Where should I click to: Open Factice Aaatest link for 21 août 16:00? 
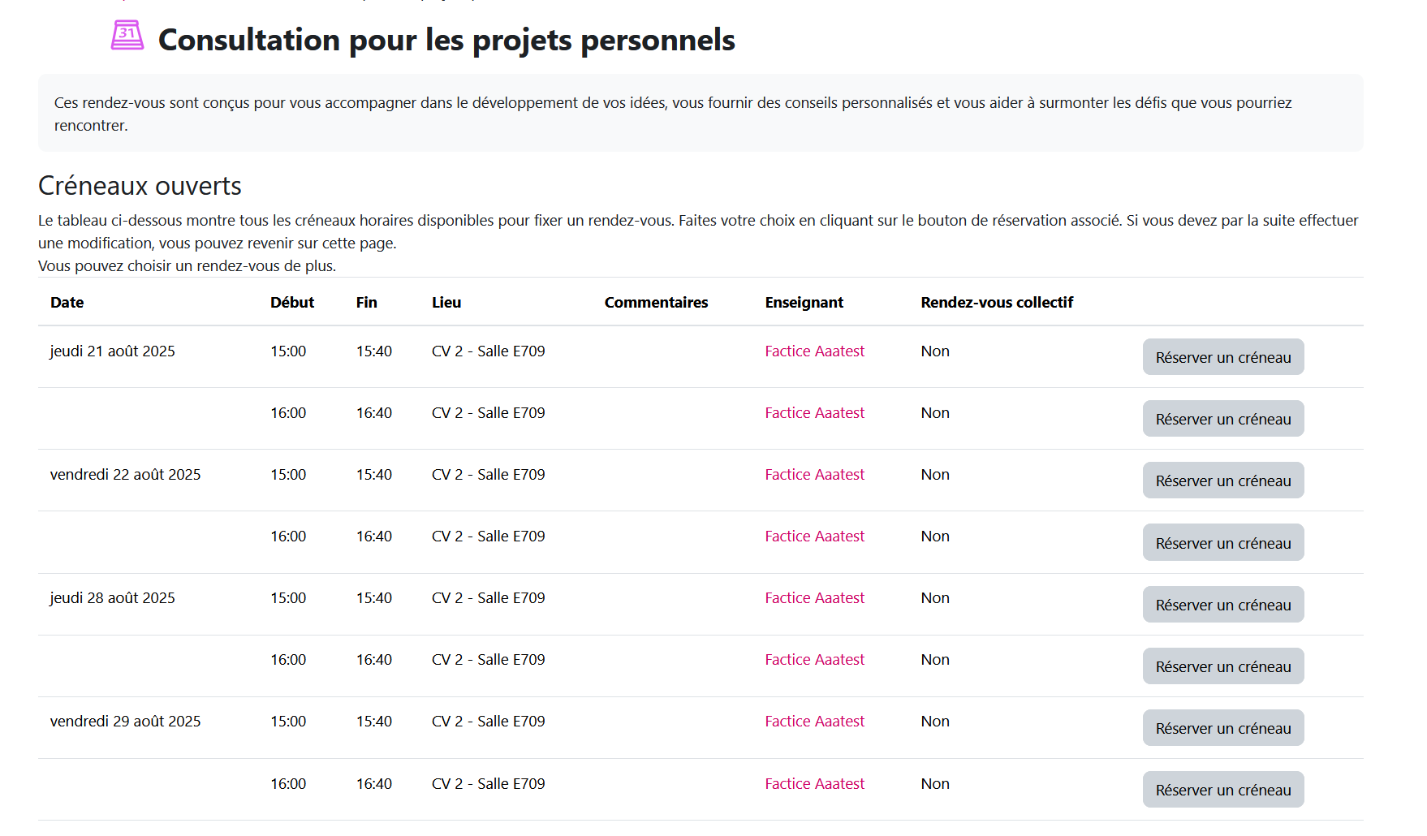click(814, 413)
